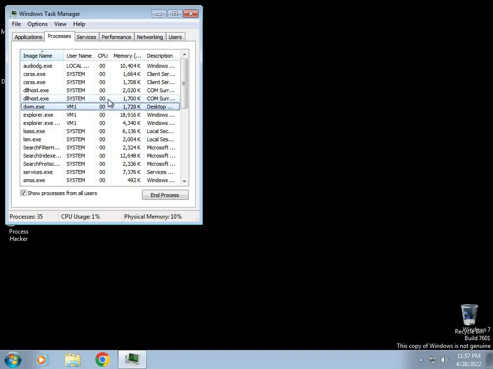Select the Processes tab
This screenshot has width=493, height=369.
(x=59, y=36)
